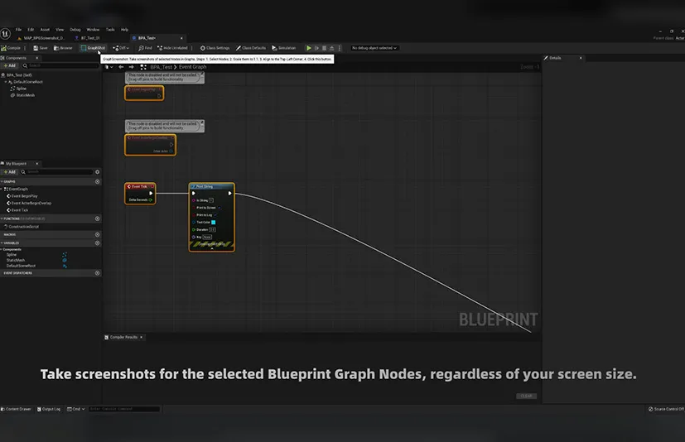Collapse the VARIABLES section

coord(2,243)
